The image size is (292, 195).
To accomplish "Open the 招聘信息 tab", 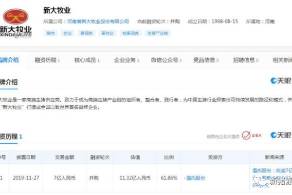I will pos(246,60).
